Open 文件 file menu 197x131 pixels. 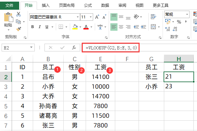[9, 5]
